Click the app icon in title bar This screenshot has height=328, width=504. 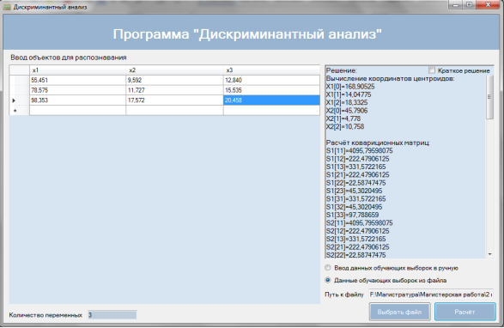[7, 7]
